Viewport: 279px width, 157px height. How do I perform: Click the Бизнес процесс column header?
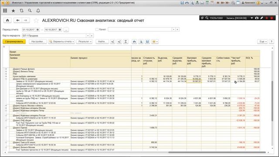point(101,62)
